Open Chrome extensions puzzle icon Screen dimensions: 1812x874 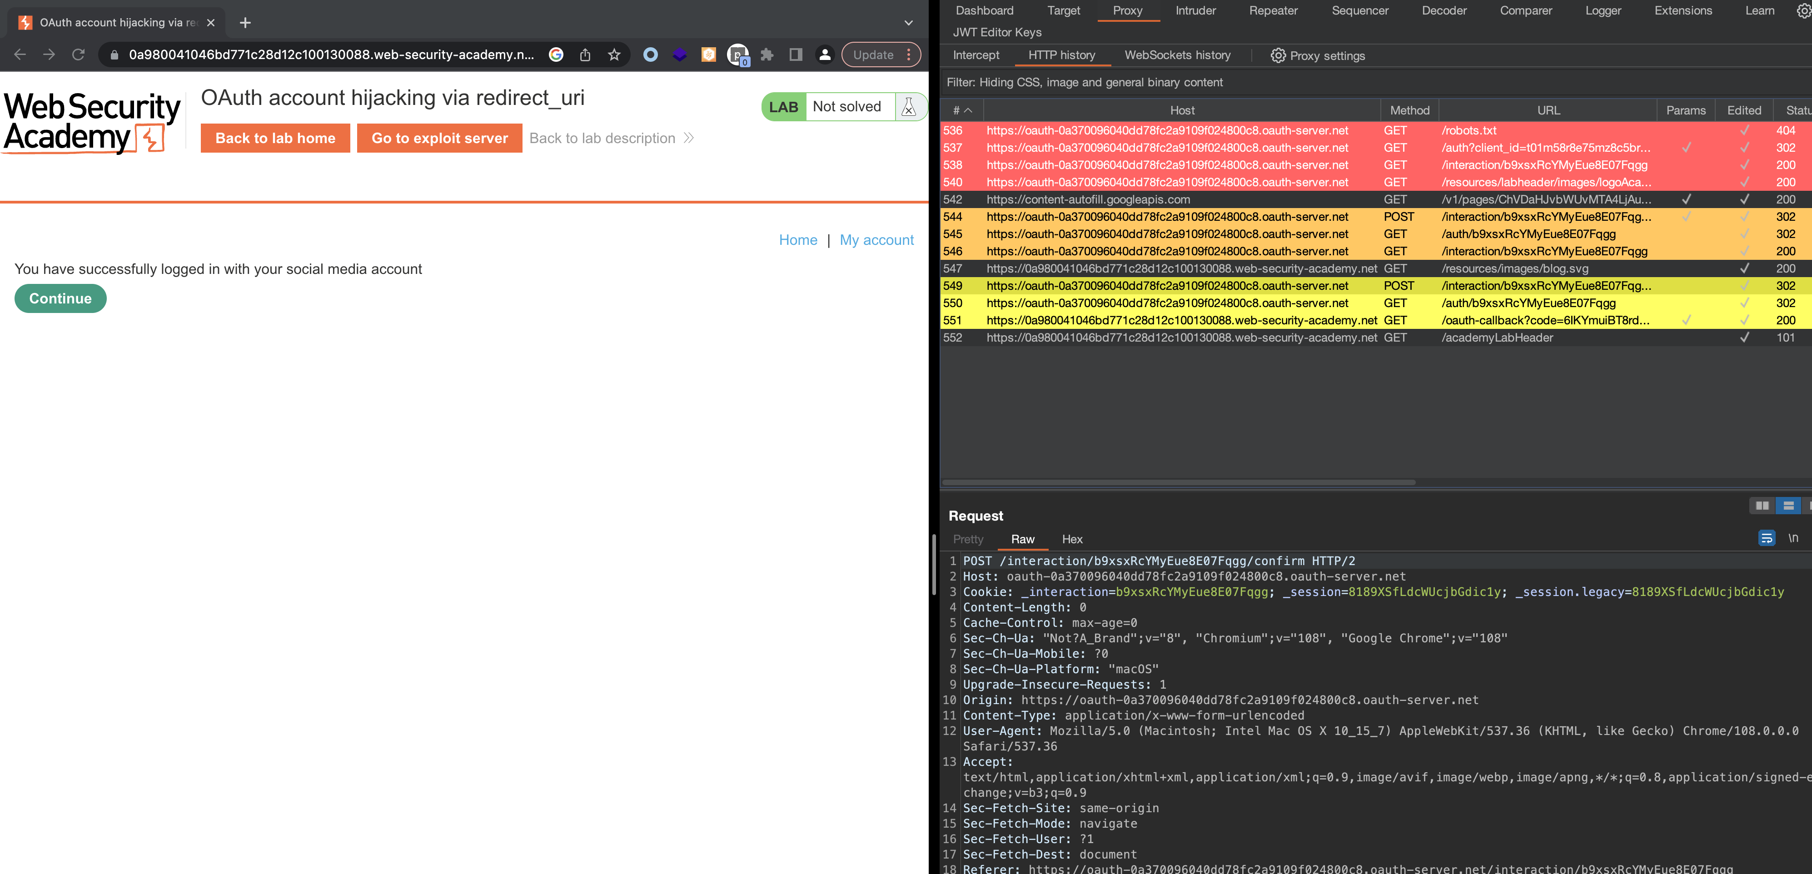point(767,55)
